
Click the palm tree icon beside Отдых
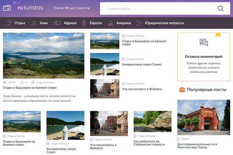pyautogui.click(x=9, y=23)
